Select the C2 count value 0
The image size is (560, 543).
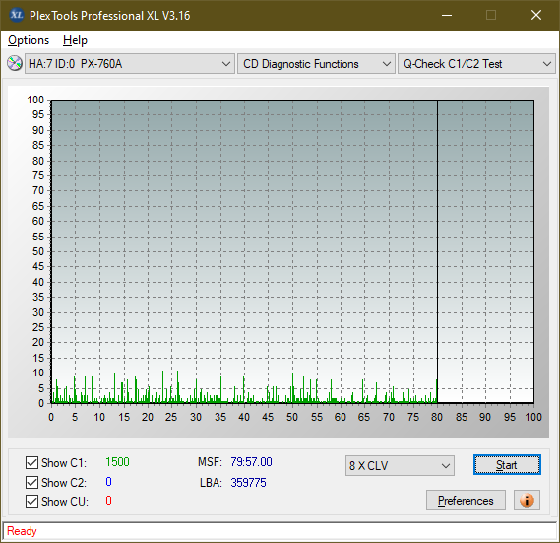pyautogui.click(x=108, y=482)
